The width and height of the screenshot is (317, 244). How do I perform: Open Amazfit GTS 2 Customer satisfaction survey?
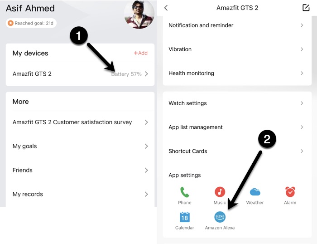pos(80,122)
